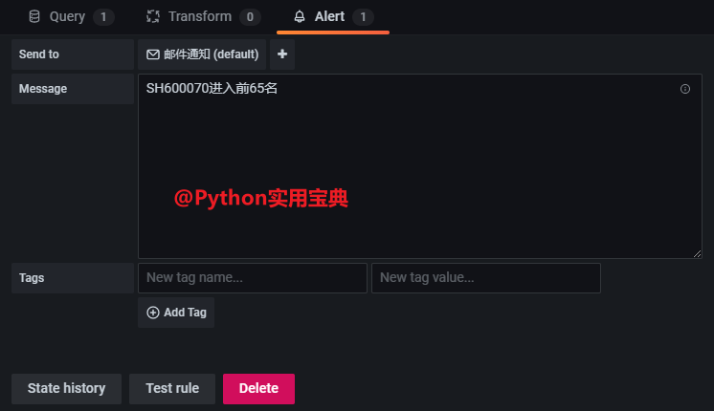Click the Transform tab's transform icon
Screen dimensions: 714x411
[153, 16]
